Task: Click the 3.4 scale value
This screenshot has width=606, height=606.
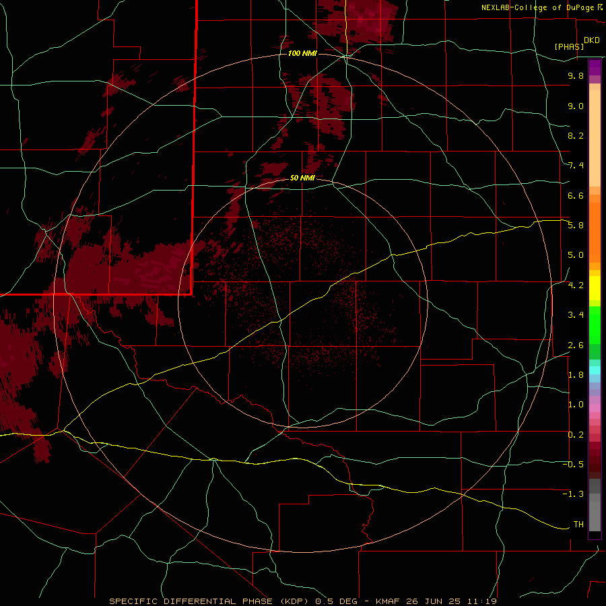Action: pos(576,315)
